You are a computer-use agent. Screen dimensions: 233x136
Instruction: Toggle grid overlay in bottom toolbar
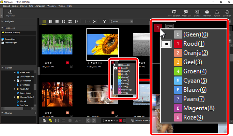63,120
